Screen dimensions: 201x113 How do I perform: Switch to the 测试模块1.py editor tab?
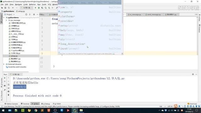tap(172, 14)
